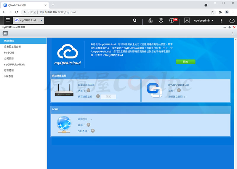Viewport: 237px width, 169px height.
Task: Go back in the browser
Action: click(4, 12)
